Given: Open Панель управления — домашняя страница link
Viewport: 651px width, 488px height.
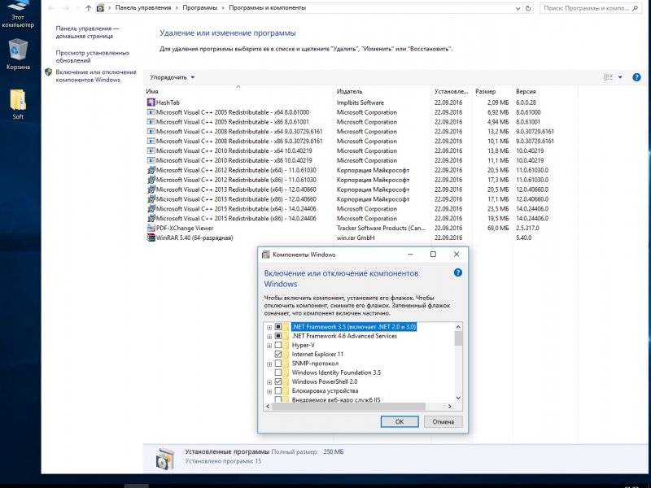Looking at the screenshot, I should pos(87,33).
